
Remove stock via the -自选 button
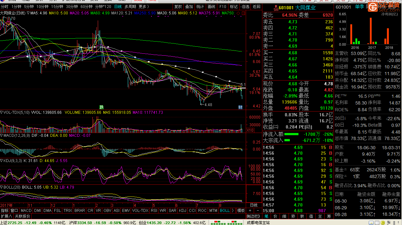pyautogui.click(x=245, y=7)
